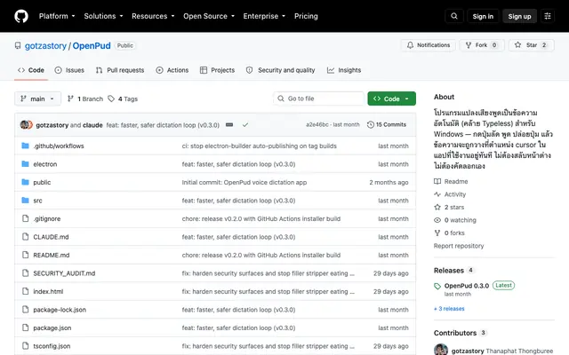Open the main branch selector dropdown

(x=37, y=99)
